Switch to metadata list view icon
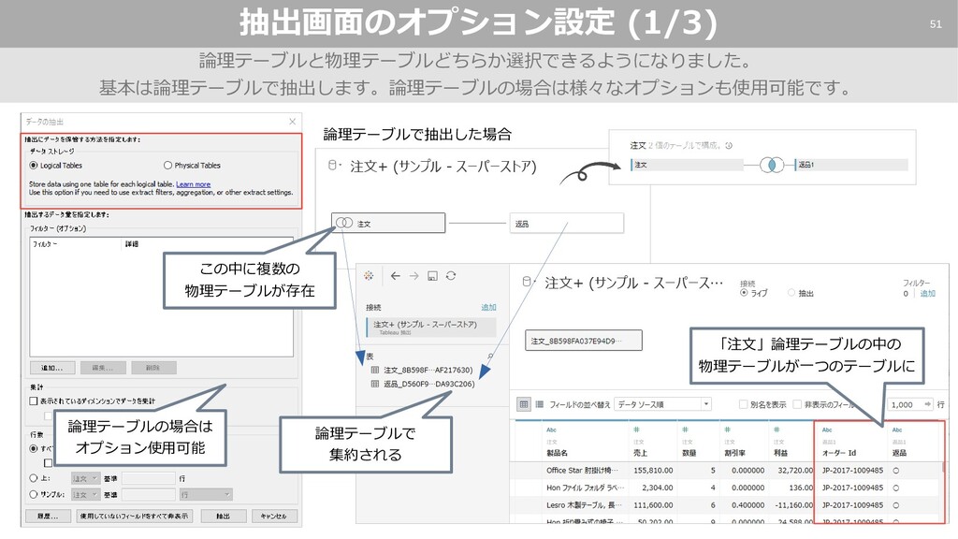The width and height of the screenshot is (958, 539). point(540,404)
